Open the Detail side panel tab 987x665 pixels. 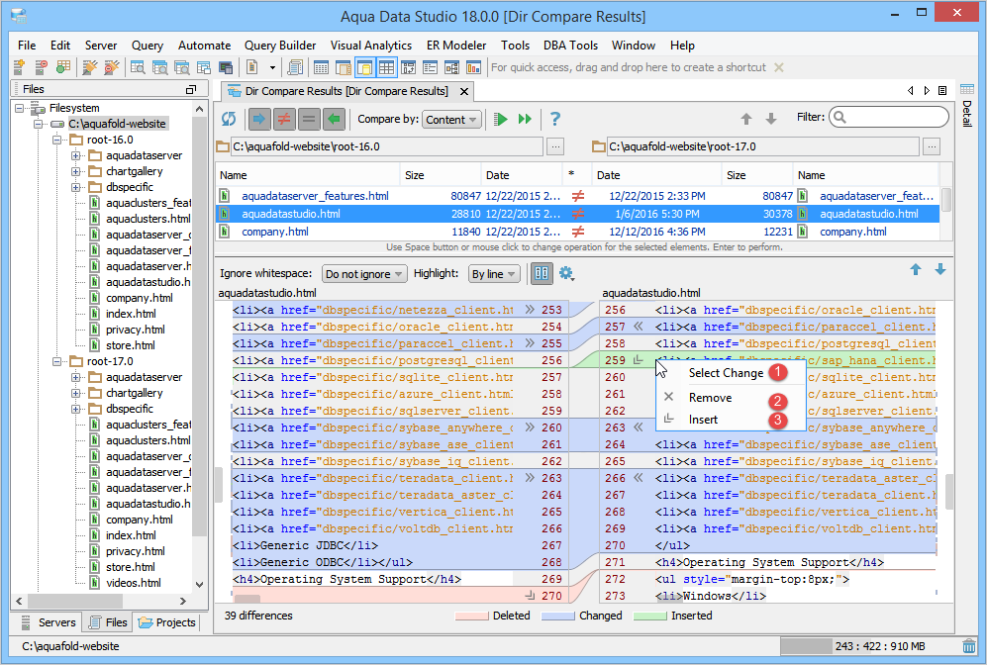tap(967, 106)
